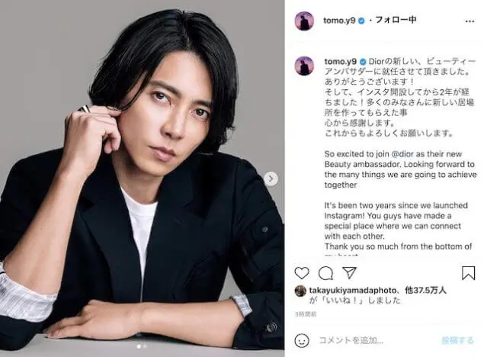Advance to next photo with carousel arrow
This screenshot has height=357, width=484.
tap(271, 178)
